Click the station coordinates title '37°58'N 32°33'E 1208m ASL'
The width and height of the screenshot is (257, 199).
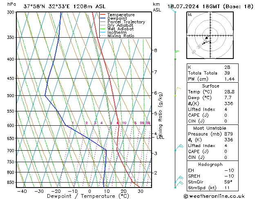click(65, 7)
